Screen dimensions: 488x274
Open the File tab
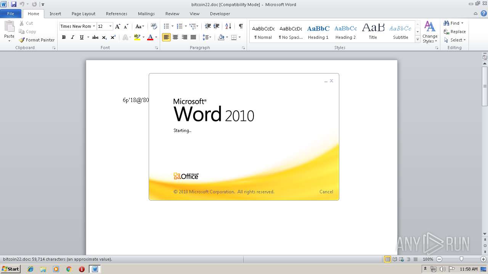(11, 14)
